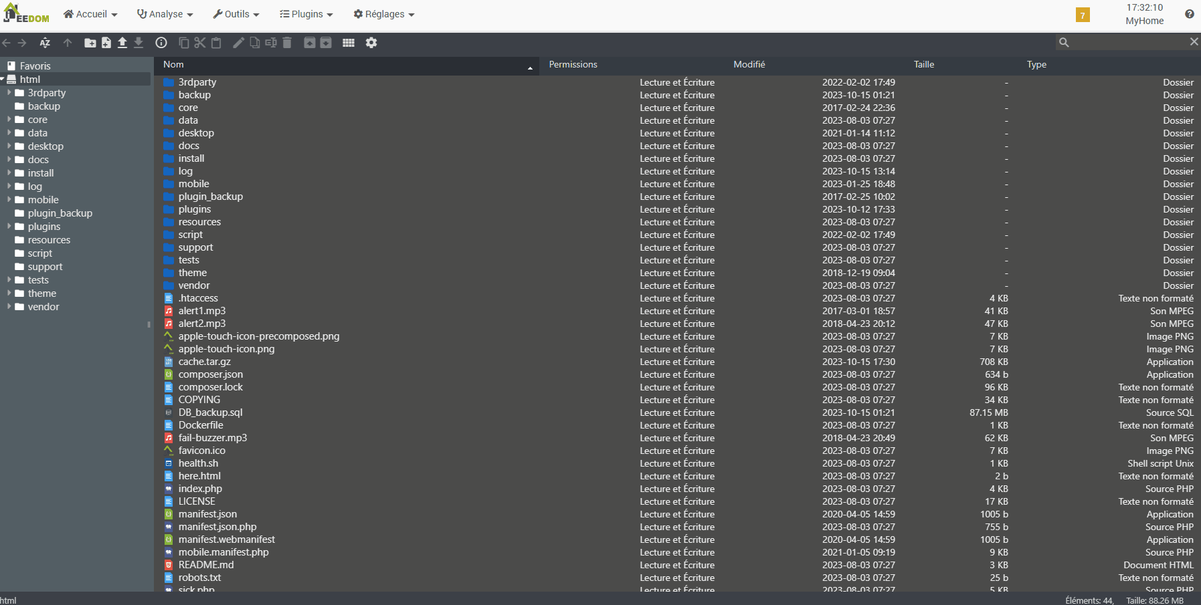Click the download toolbar icon
The width and height of the screenshot is (1201, 605).
[x=138, y=43]
